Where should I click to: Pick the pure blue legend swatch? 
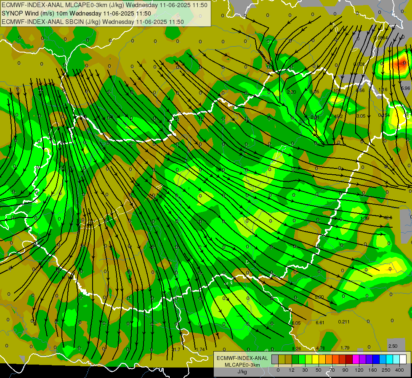pos(376,359)
